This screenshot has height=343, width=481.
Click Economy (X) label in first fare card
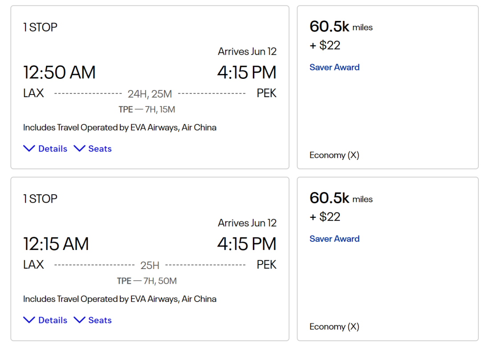334,155
